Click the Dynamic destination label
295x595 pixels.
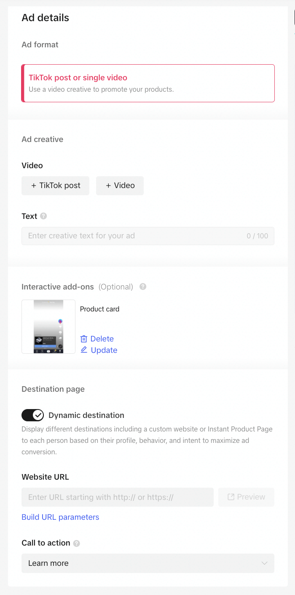tap(86, 415)
